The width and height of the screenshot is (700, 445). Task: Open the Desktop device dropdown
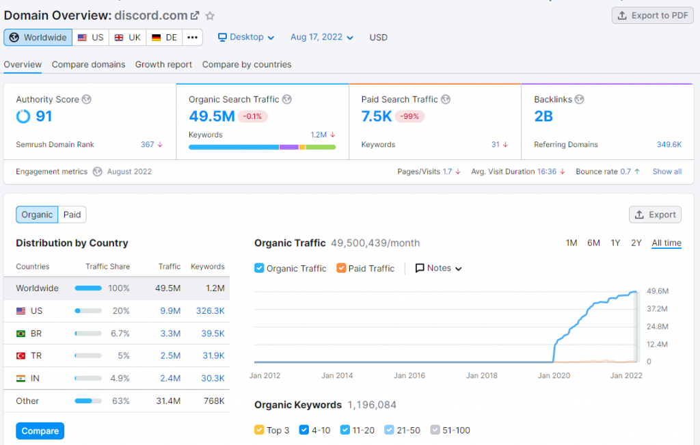click(246, 38)
